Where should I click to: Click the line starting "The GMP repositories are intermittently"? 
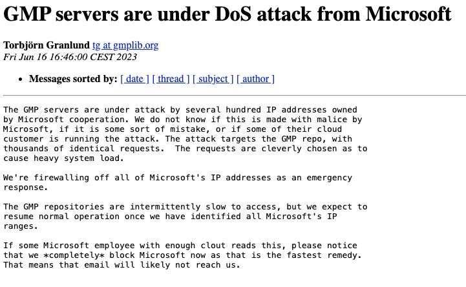[x=185, y=207]
